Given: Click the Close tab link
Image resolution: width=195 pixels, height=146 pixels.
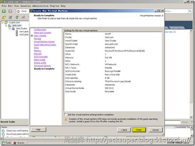Looking at the screenshot, I should (x=169, y=32).
